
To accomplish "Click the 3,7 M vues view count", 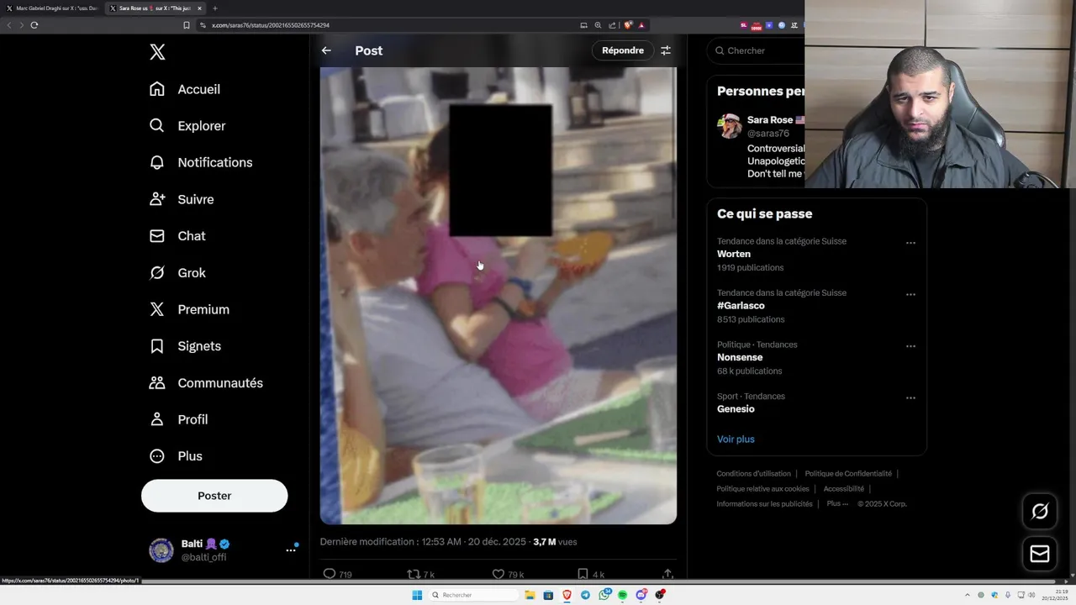I will tap(555, 542).
